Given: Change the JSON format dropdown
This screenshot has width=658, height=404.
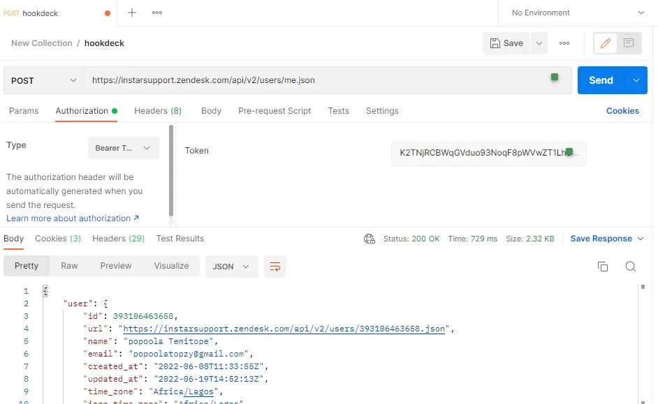Looking at the screenshot, I should tap(232, 267).
